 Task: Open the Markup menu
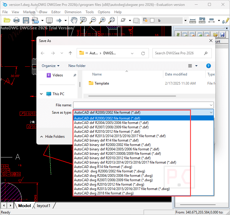pos(29,12)
